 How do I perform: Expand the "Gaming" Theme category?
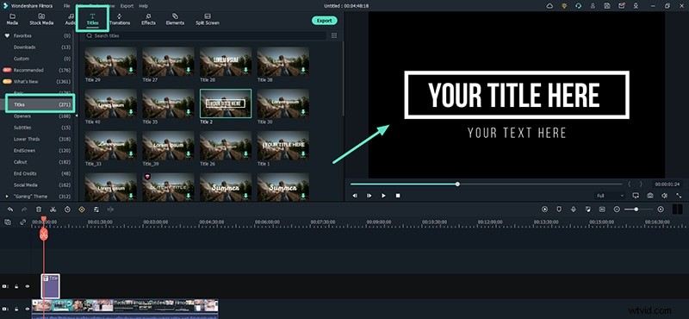click(7, 197)
